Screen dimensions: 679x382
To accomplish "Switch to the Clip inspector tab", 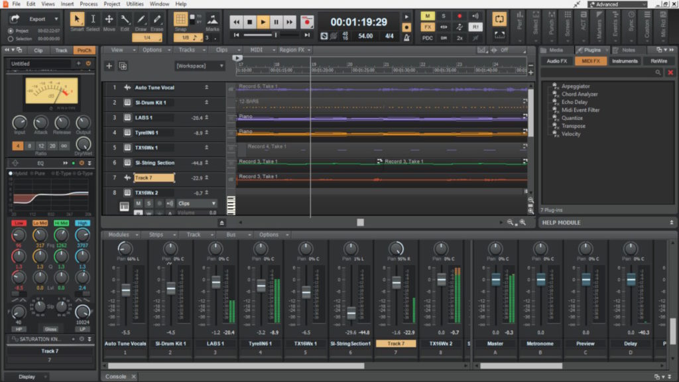I will 38,50.
